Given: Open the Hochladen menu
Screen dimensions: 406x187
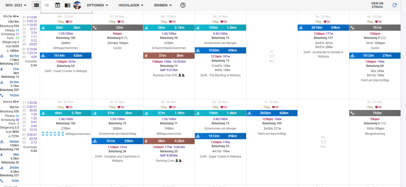Looking at the screenshot, I should [131, 5].
